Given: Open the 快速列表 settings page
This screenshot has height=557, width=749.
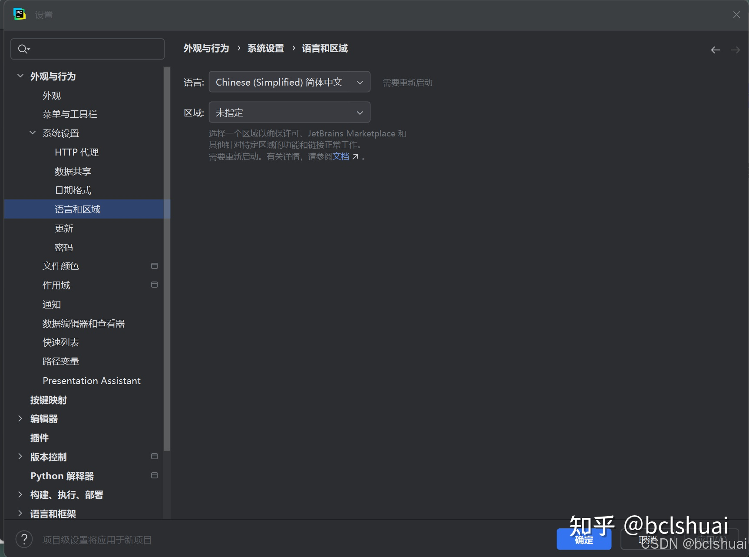Looking at the screenshot, I should 61,343.
